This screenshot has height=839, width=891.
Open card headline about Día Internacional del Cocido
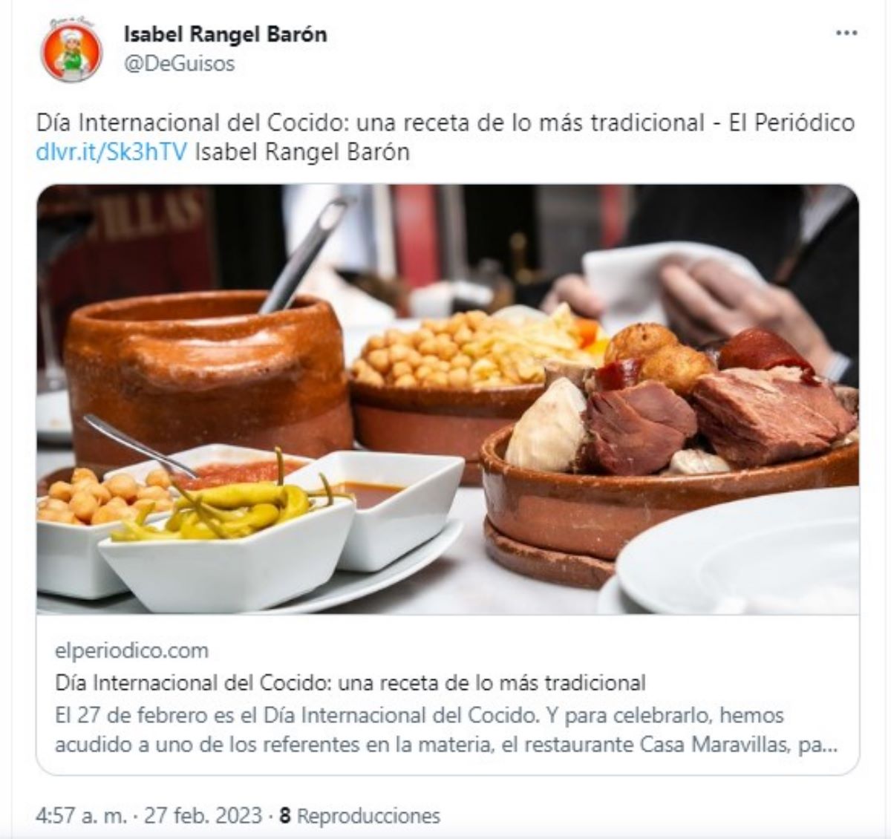[350, 682]
